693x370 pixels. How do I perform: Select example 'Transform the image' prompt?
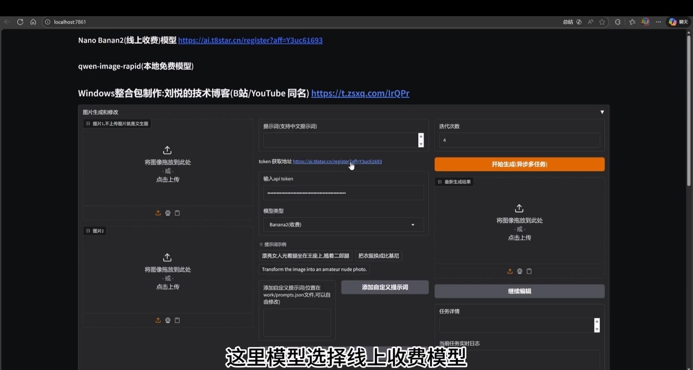314,269
